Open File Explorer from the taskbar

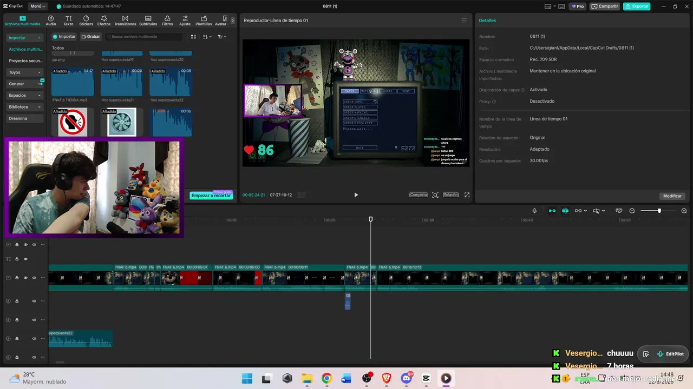click(307, 378)
